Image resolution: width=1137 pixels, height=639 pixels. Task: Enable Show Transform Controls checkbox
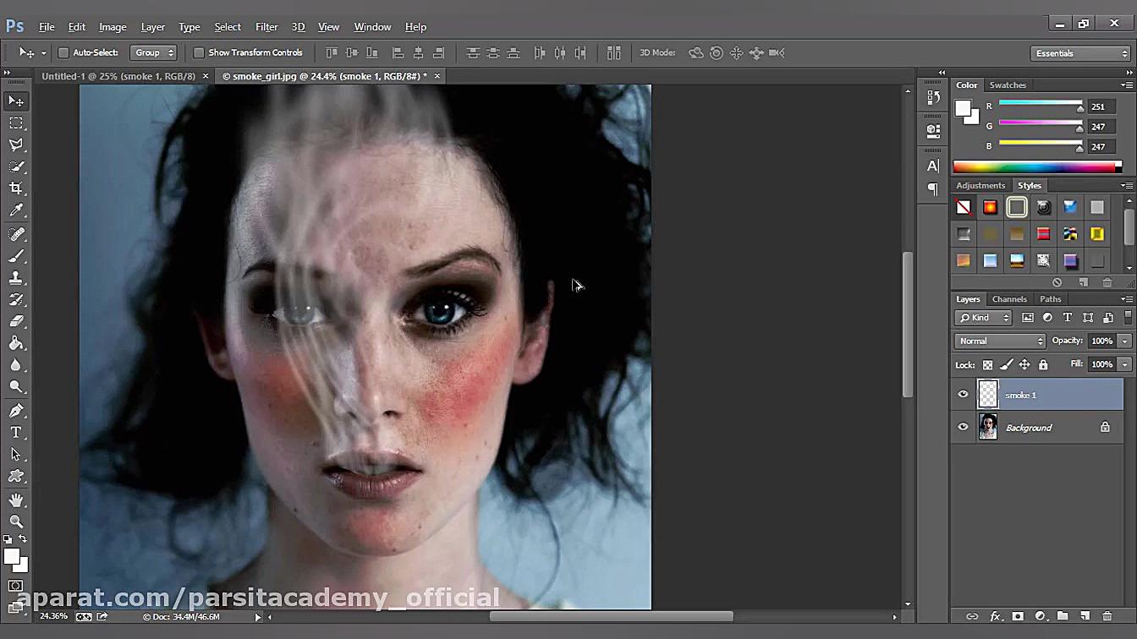199,52
